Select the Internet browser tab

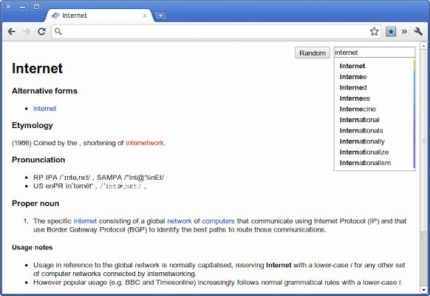click(100, 16)
